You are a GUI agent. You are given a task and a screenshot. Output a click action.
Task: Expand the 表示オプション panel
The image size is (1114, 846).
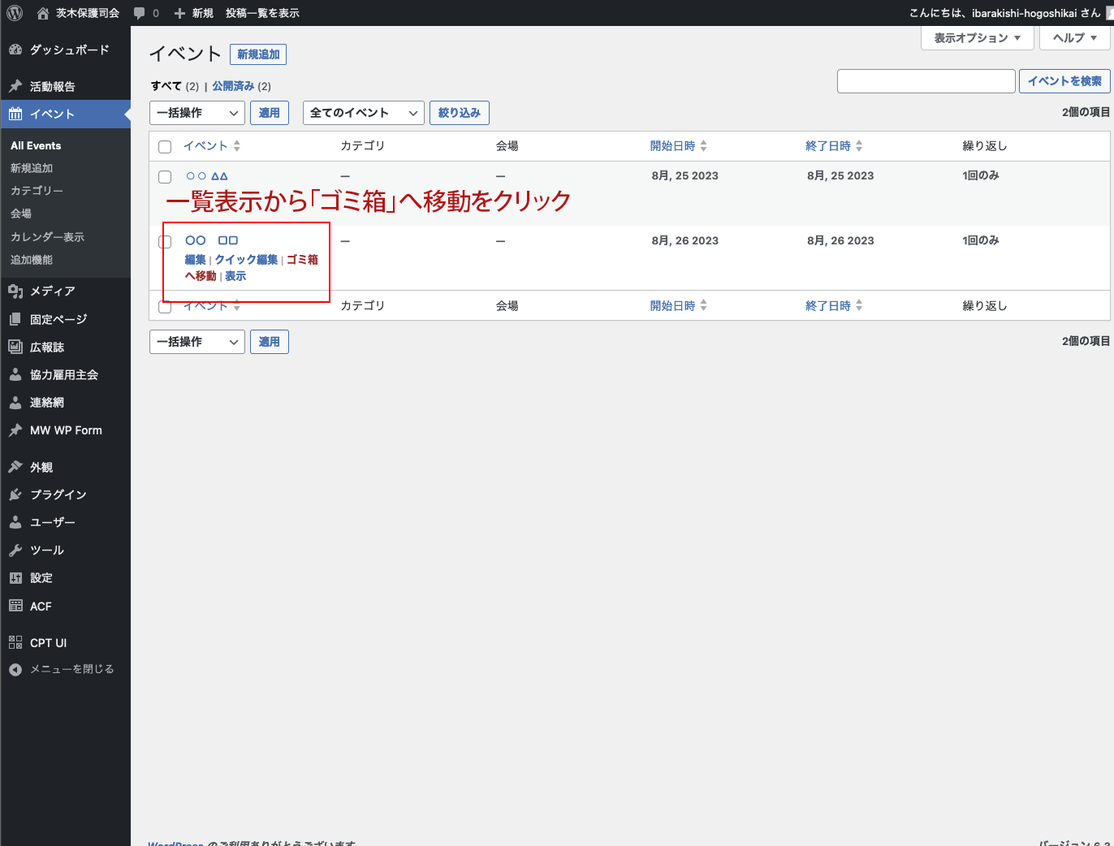(977, 38)
